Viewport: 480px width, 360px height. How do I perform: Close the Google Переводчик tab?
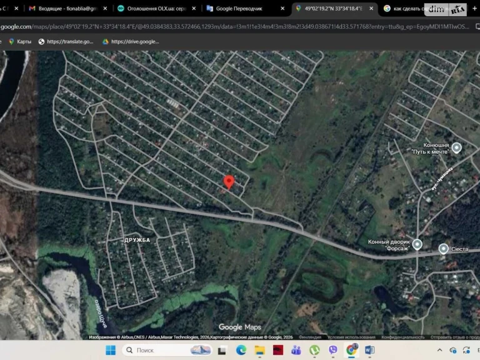click(282, 9)
